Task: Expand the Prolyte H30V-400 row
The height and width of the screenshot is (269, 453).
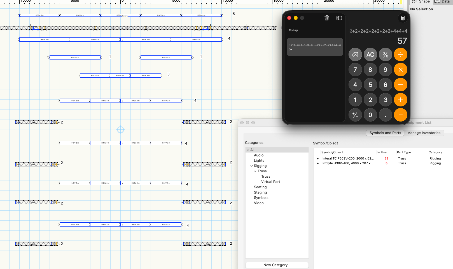Action: tap(318, 163)
